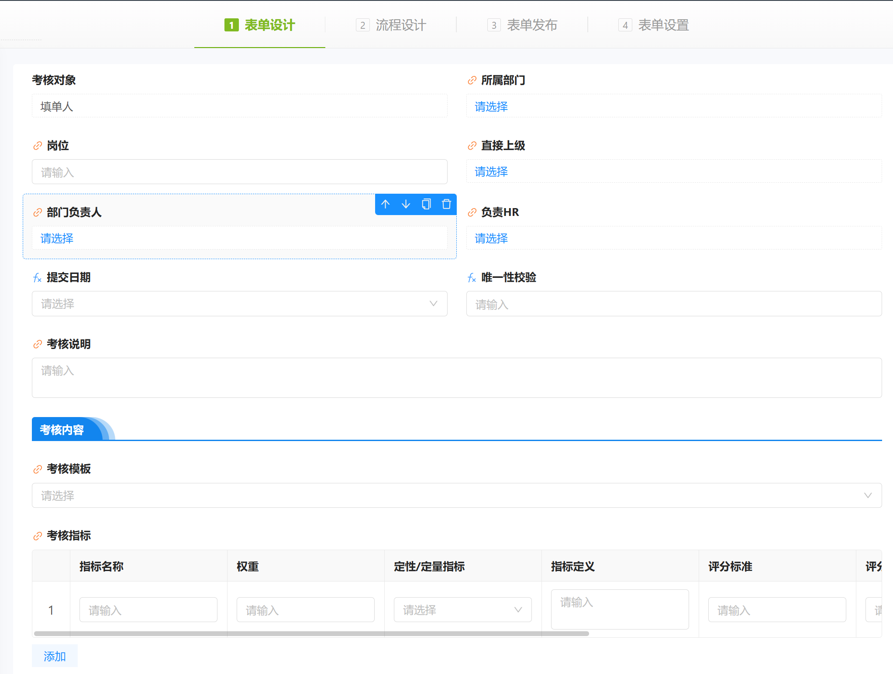Image resolution: width=893 pixels, height=674 pixels.
Task: Open 定性/定量指标 dropdown in row 1
Action: pos(462,609)
